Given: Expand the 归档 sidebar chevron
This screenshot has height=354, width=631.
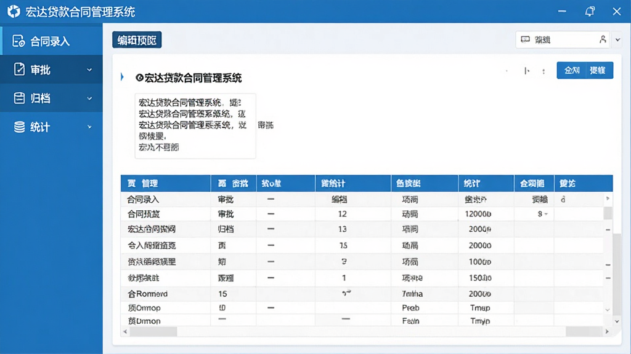Looking at the screenshot, I should 89,98.
